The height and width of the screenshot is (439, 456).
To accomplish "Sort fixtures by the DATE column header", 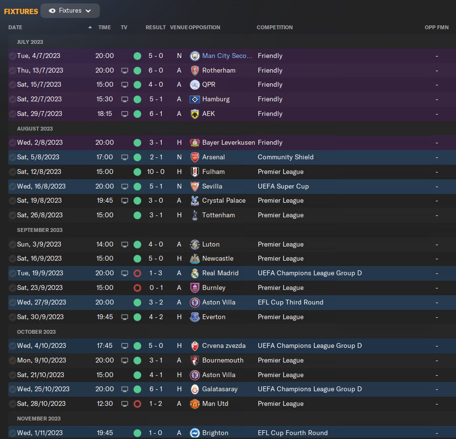I will click(15, 27).
